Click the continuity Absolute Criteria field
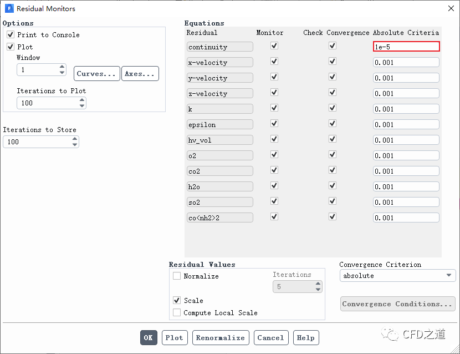460x354 pixels. 406,47
